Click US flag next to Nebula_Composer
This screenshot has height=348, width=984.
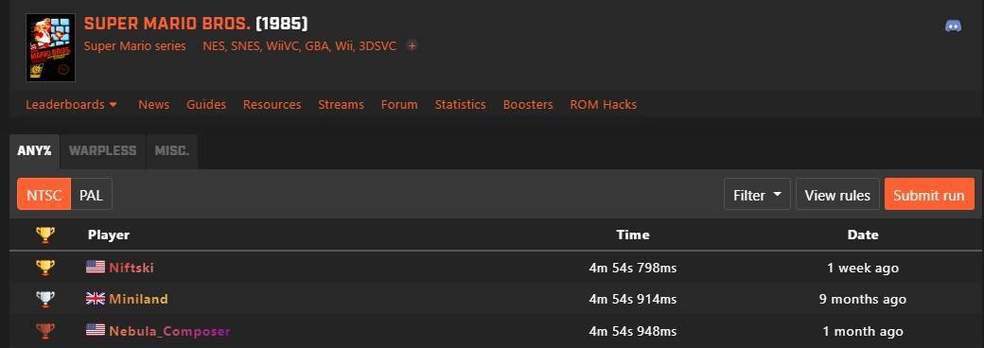click(96, 330)
